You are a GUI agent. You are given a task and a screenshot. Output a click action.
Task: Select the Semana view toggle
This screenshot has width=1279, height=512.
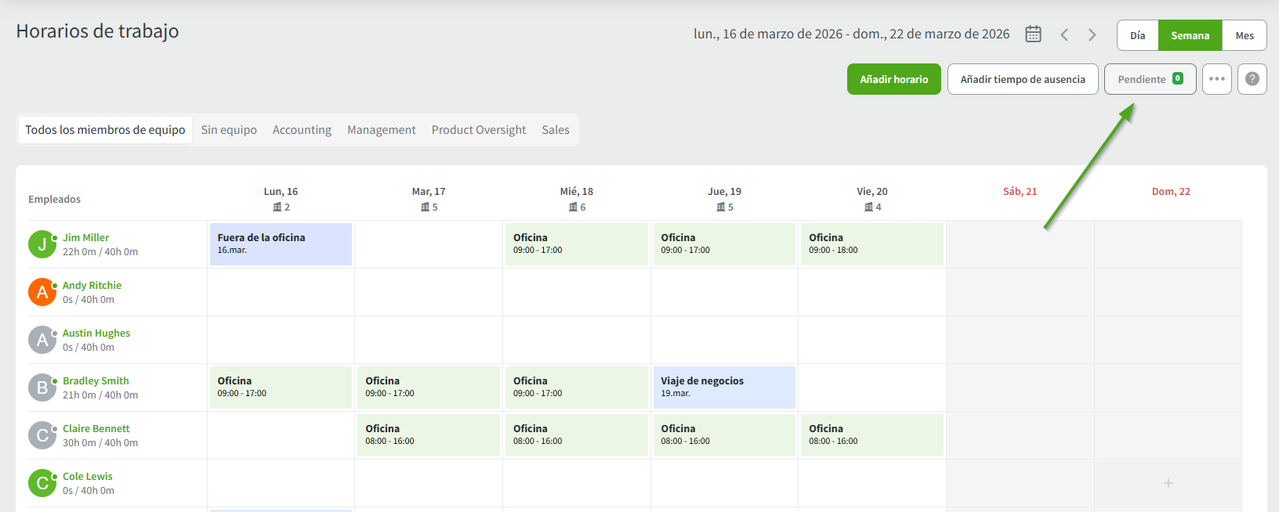click(x=1190, y=35)
